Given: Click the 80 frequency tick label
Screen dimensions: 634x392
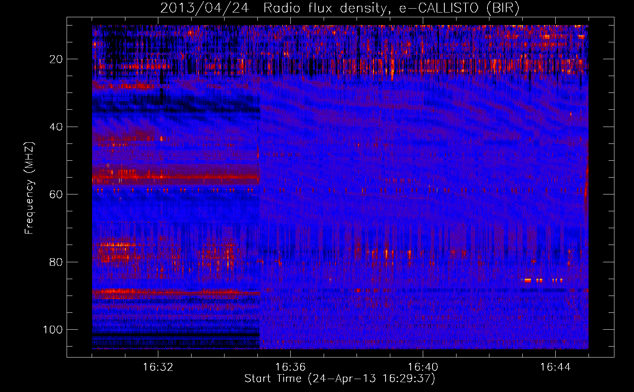Looking at the screenshot, I should pyautogui.click(x=56, y=262).
